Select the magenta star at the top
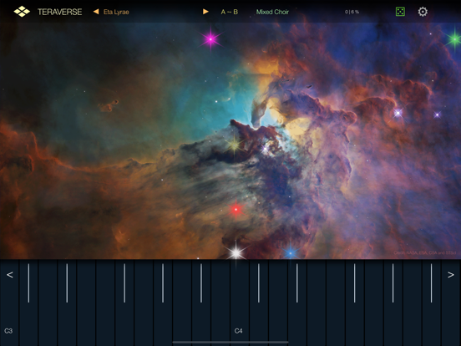Viewport: 461px width, 346px height. (210, 39)
